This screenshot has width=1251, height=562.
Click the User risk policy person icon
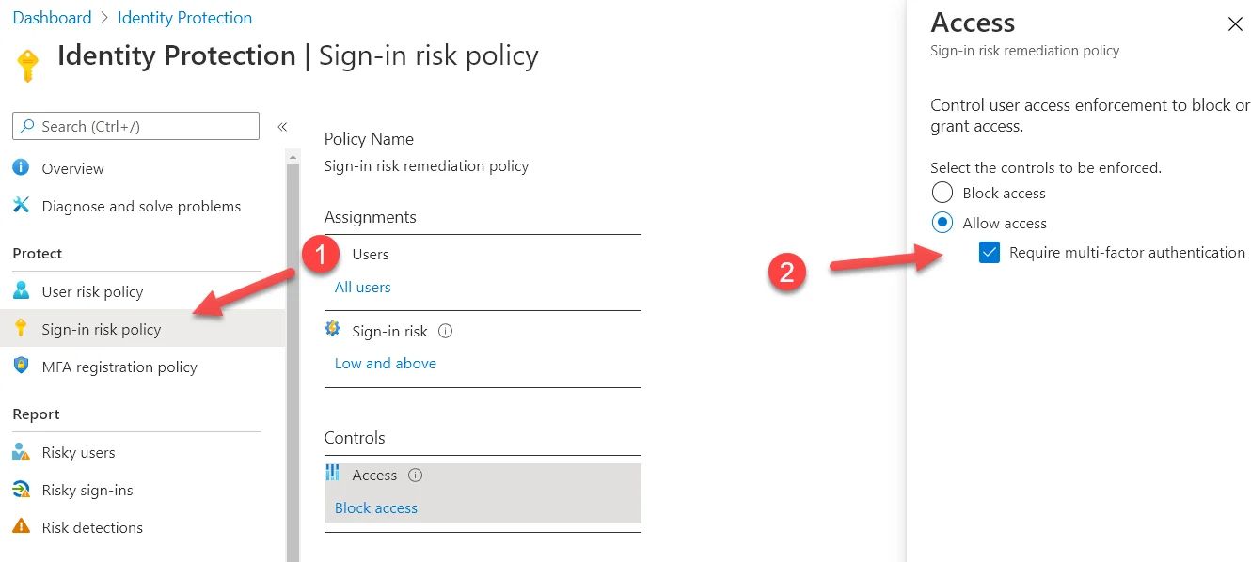point(21,290)
